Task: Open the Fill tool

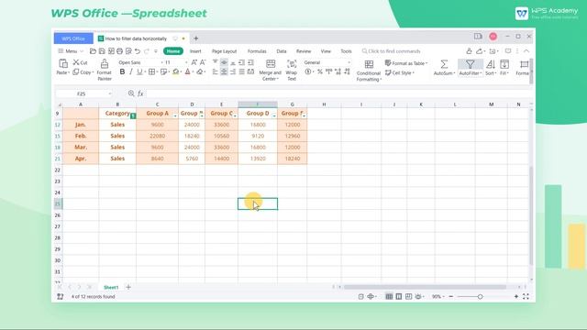Action: pos(504,68)
